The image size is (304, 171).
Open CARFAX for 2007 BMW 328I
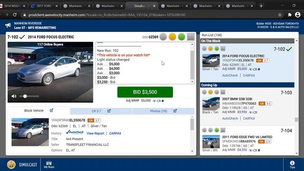[249, 118]
